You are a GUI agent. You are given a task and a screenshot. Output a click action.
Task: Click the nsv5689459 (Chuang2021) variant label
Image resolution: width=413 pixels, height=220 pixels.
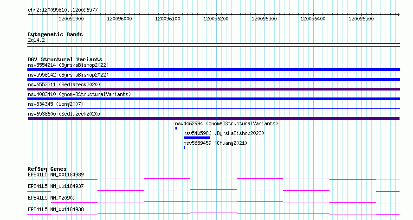(215, 143)
